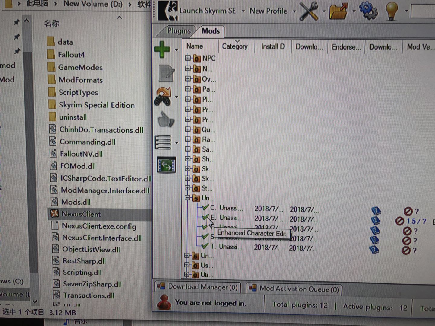
Task: Expand the Sh... category node
Action: click(188, 158)
